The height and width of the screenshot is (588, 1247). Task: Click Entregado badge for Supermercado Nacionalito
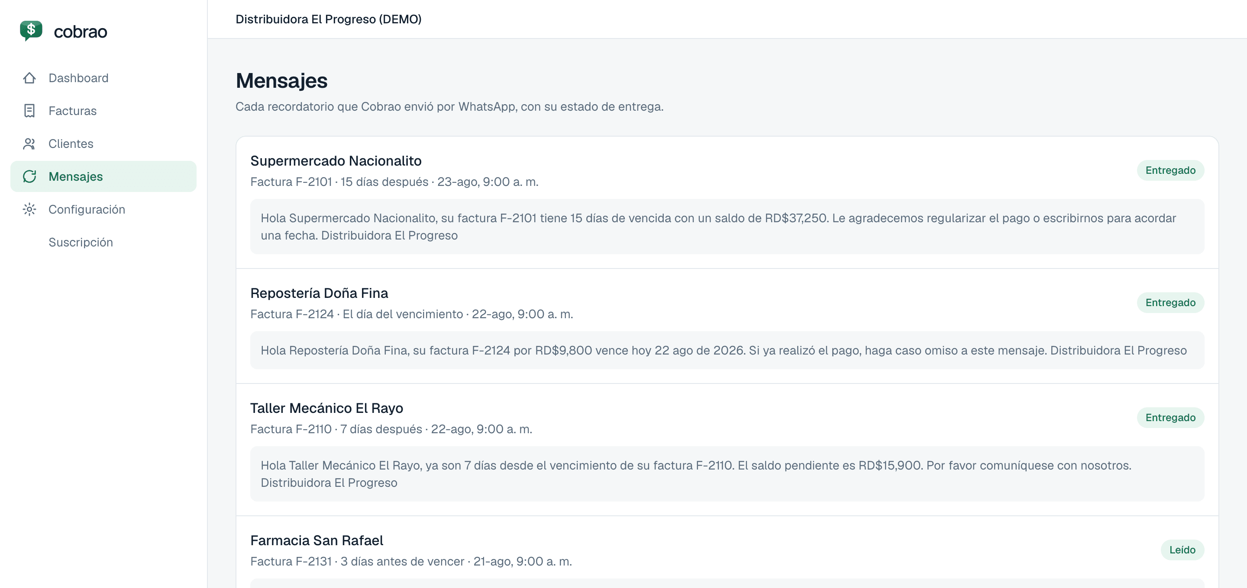[x=1170, y=170]
